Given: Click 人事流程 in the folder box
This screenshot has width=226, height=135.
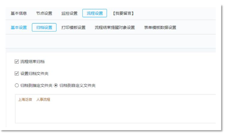Looking at the screenshot, I should [x=43, y=99].
